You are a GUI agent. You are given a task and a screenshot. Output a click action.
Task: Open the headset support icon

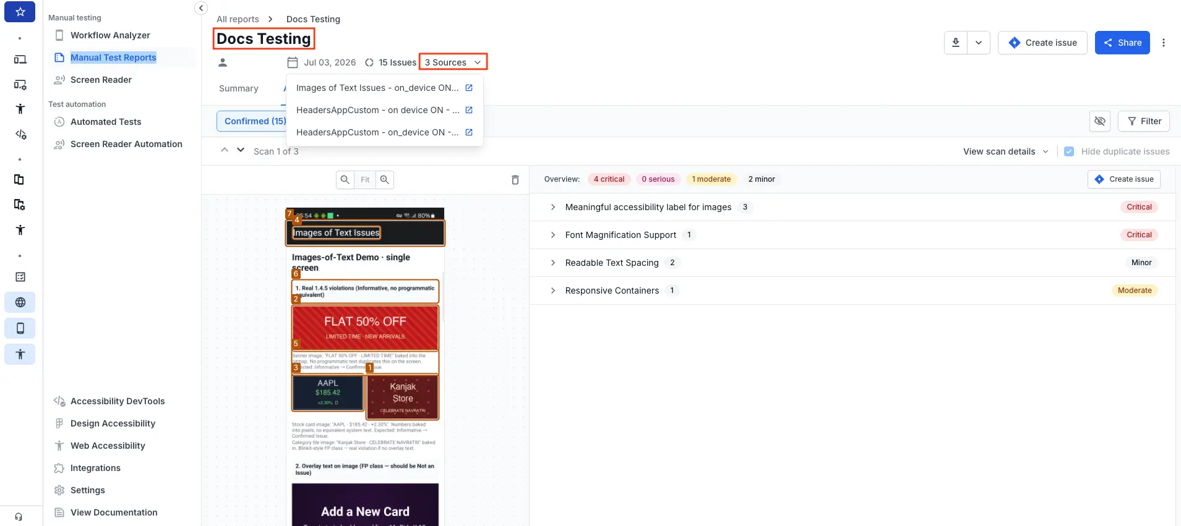point(19,517)
